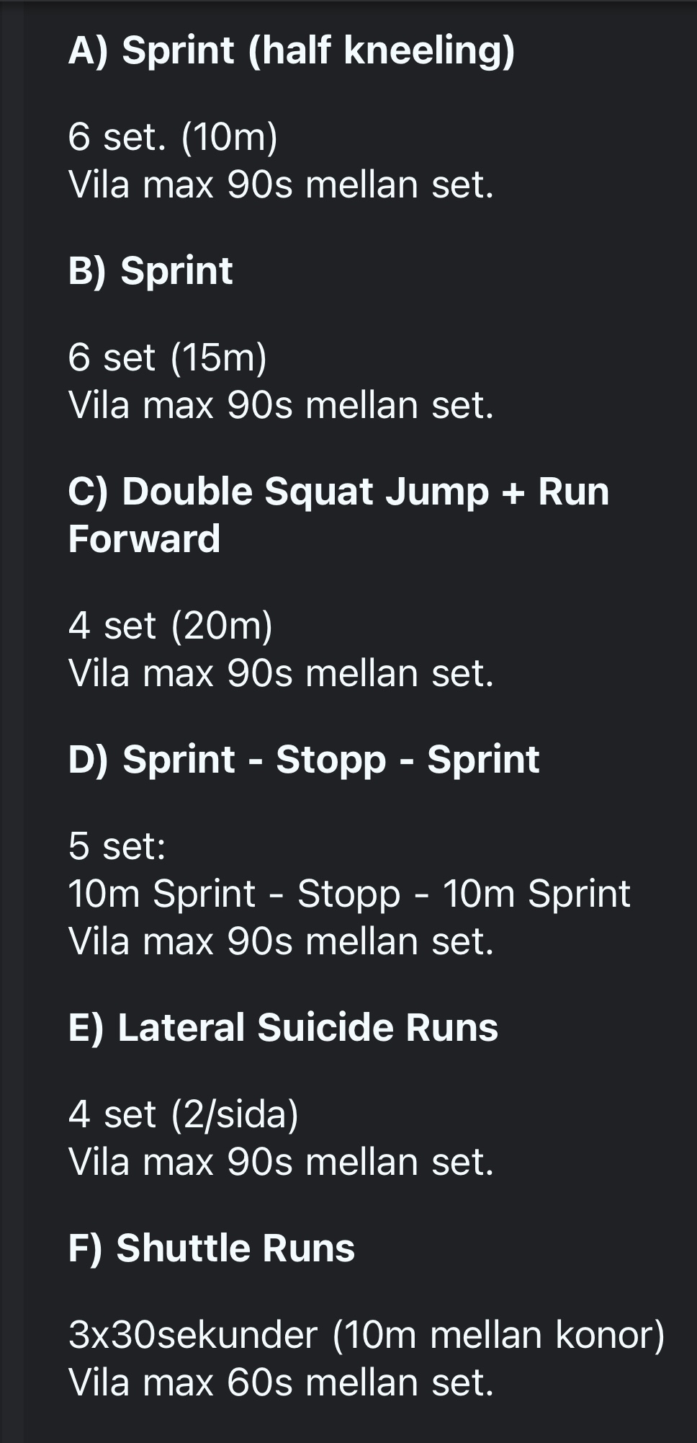The width and height of the screenshot is (697, 1443).
Task: Select the '4 set (20m)' line
Action: pos(170,626)
